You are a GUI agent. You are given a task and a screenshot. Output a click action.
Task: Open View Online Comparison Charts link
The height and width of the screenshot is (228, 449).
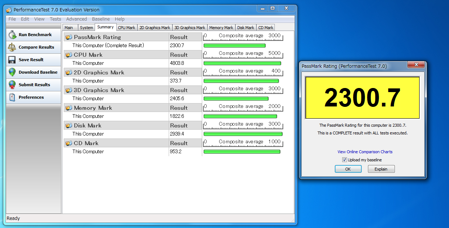(365, 152)
